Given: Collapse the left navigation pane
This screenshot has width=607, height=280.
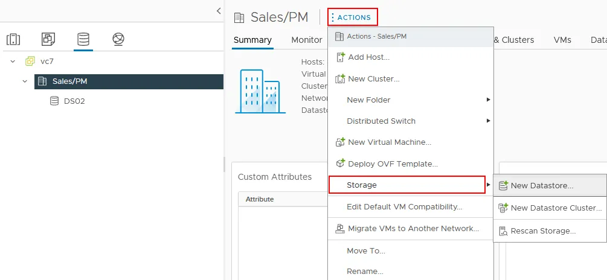Looking at the screenshot, I should (218, 10).
